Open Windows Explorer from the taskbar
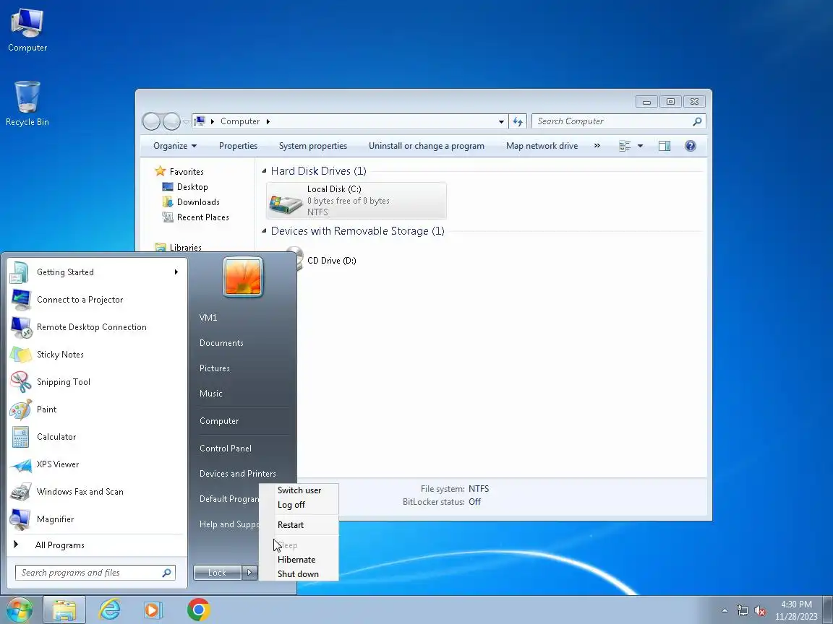The image size is (833, 624). [64, 610]
